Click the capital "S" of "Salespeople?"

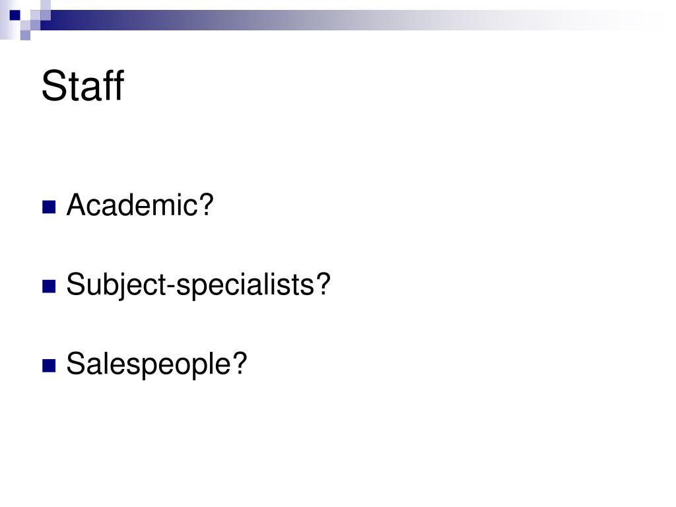[x=75, y=364]
